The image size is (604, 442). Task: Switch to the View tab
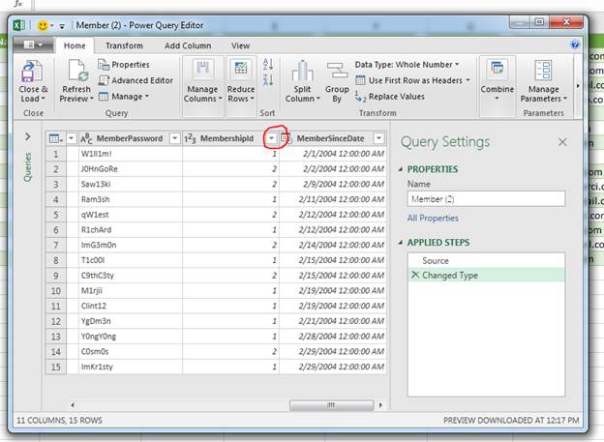click(x=240, y=45)
